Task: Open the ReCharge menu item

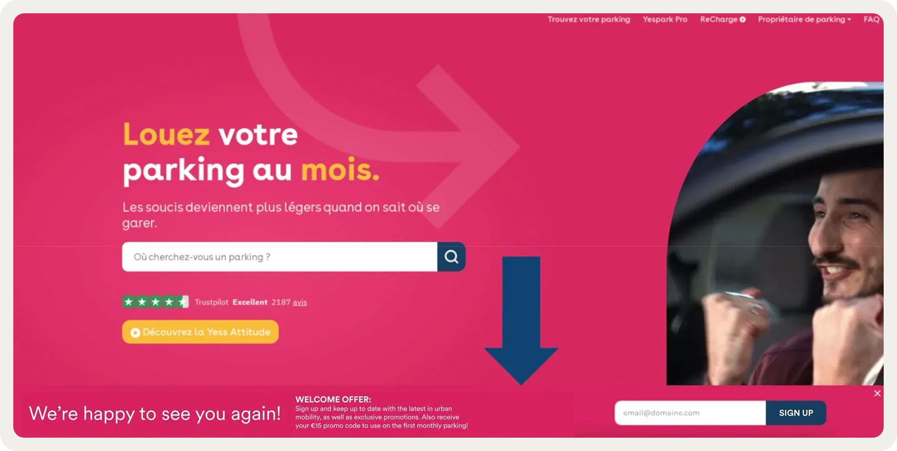Action: coord(719,19)
